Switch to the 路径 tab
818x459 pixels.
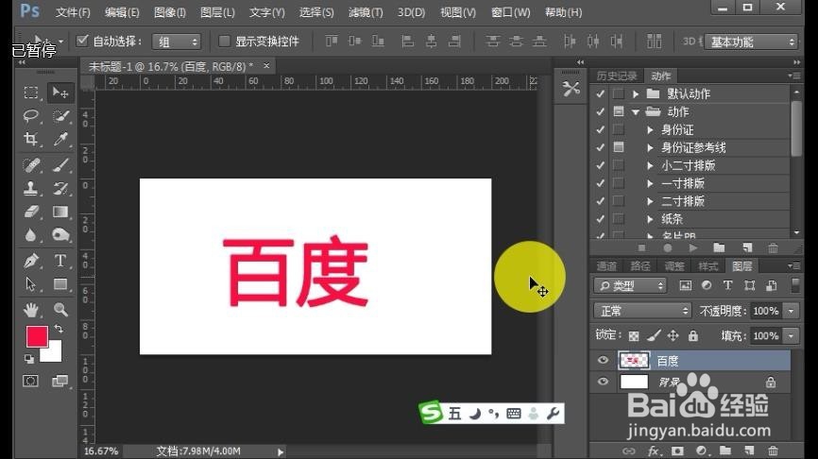click(640, 266)
